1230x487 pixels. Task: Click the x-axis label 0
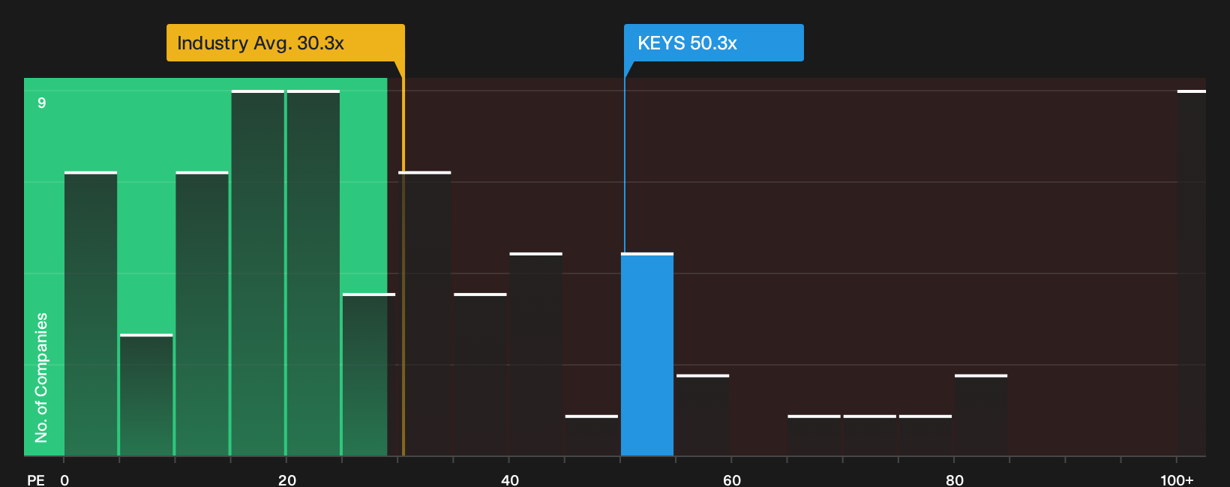pyautogui.click(x=64, y=480)
